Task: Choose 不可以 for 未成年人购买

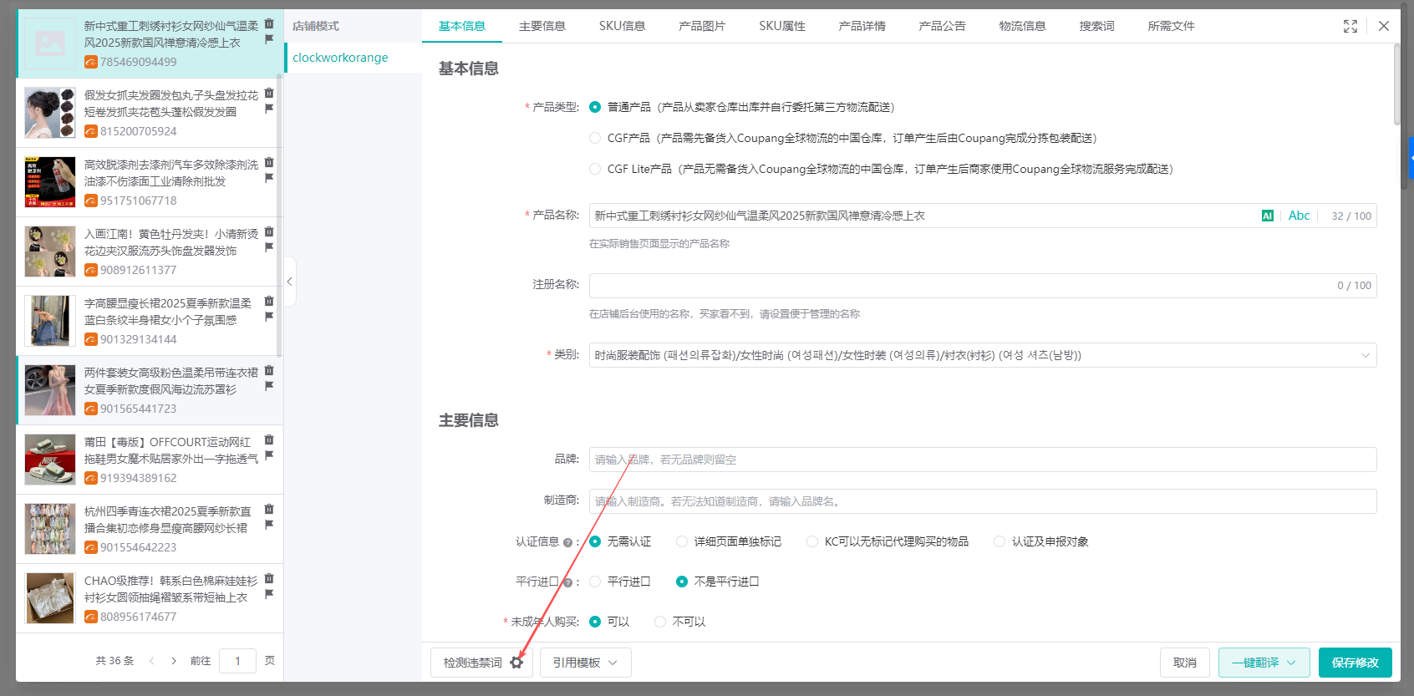Action: click(x=660, y=622)
